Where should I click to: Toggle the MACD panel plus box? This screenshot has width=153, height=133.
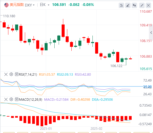pos(16,100)
